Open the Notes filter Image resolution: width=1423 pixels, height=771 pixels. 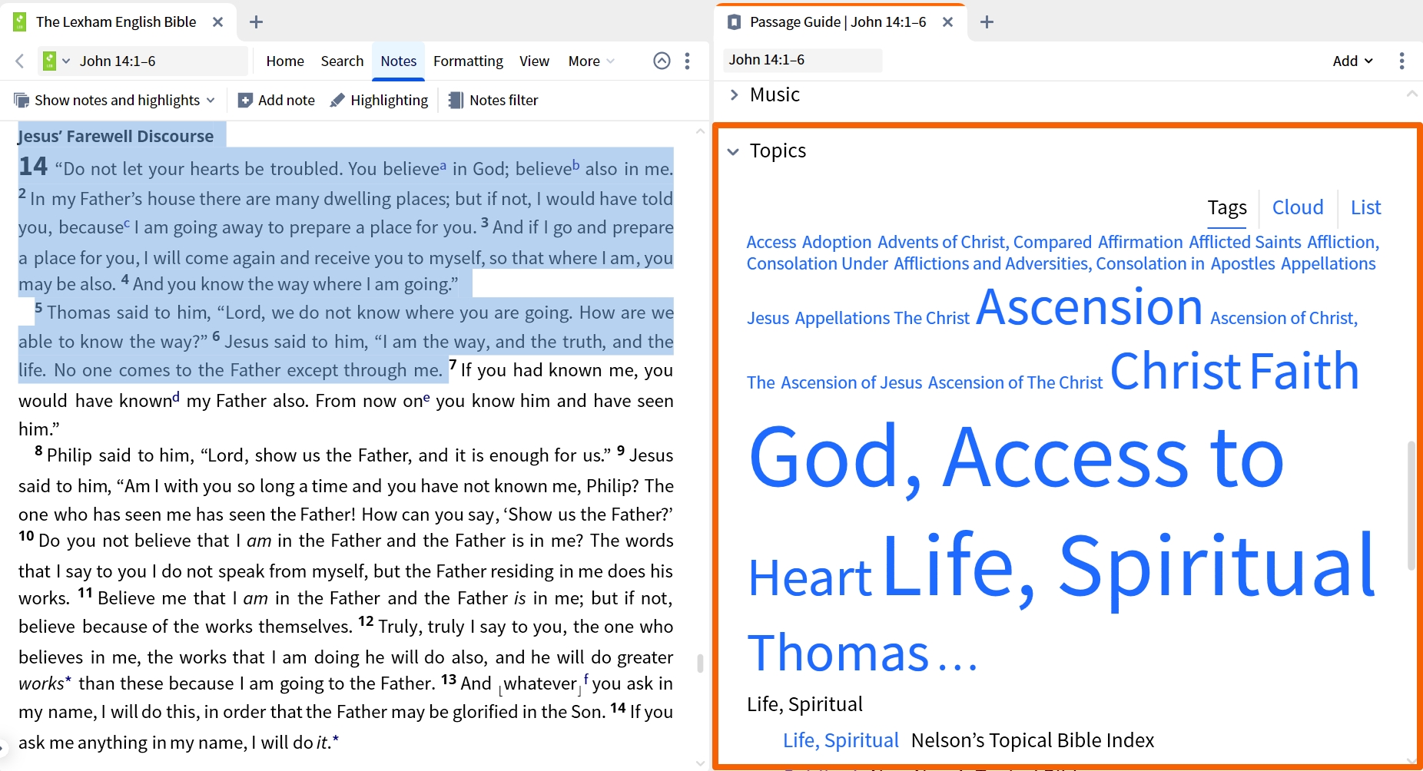[493, 100]
